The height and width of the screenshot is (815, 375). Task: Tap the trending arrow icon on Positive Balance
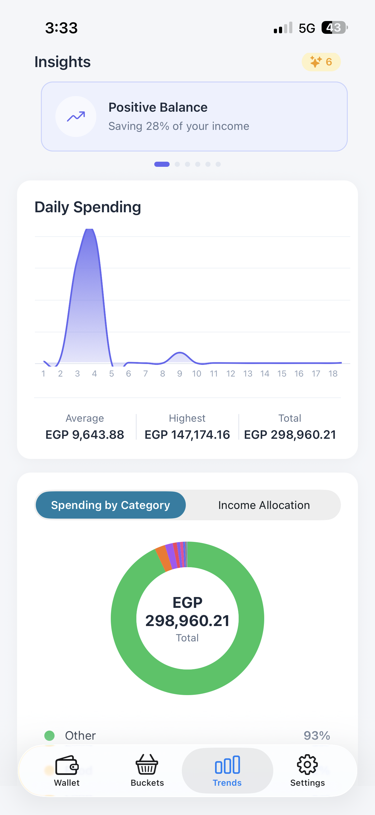(76, 117)
